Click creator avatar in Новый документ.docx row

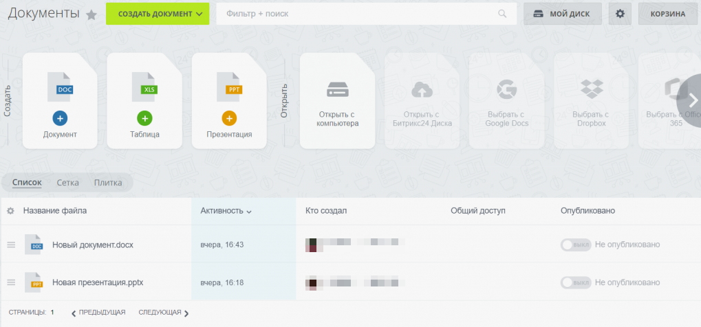pos(311,245)
